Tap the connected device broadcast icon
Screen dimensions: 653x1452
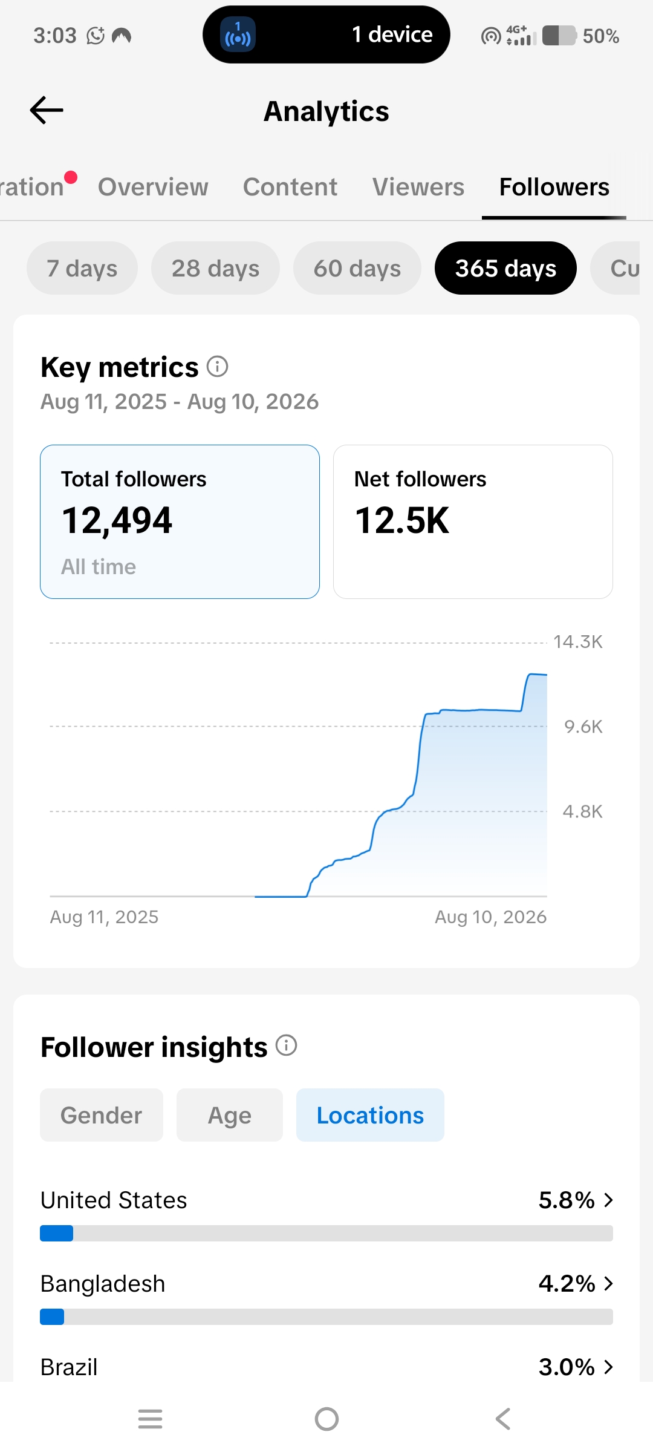238,34
